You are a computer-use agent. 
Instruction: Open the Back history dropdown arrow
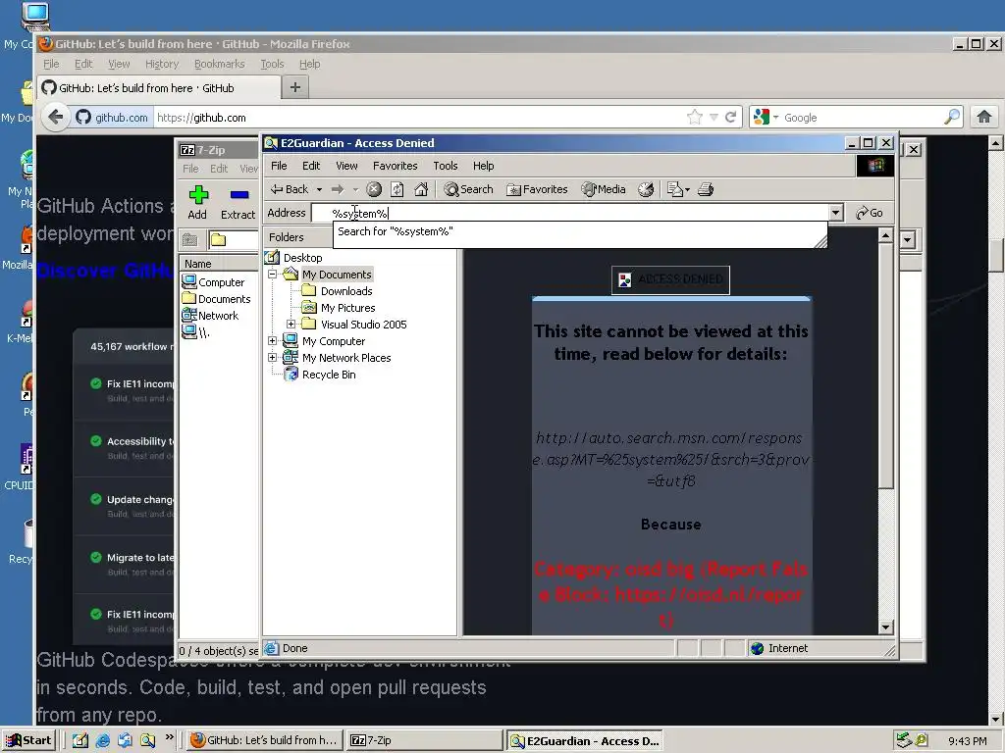[x=319, y=189]
